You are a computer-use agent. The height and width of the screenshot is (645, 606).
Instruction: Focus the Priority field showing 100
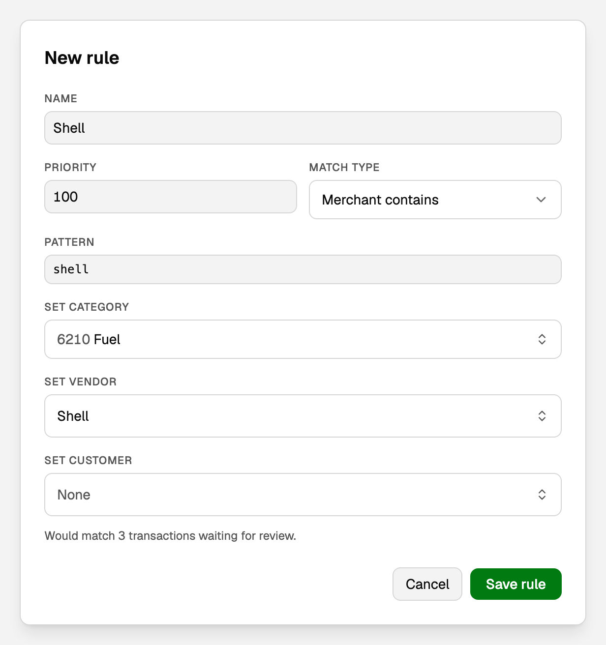pyautogui.click(x=171, y=197)
